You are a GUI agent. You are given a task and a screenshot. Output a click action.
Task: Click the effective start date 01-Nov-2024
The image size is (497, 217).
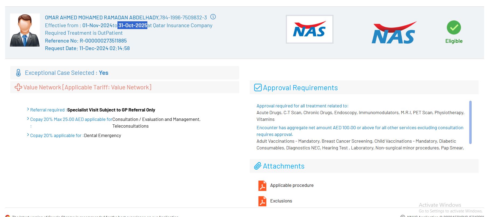tap(97, 25)
